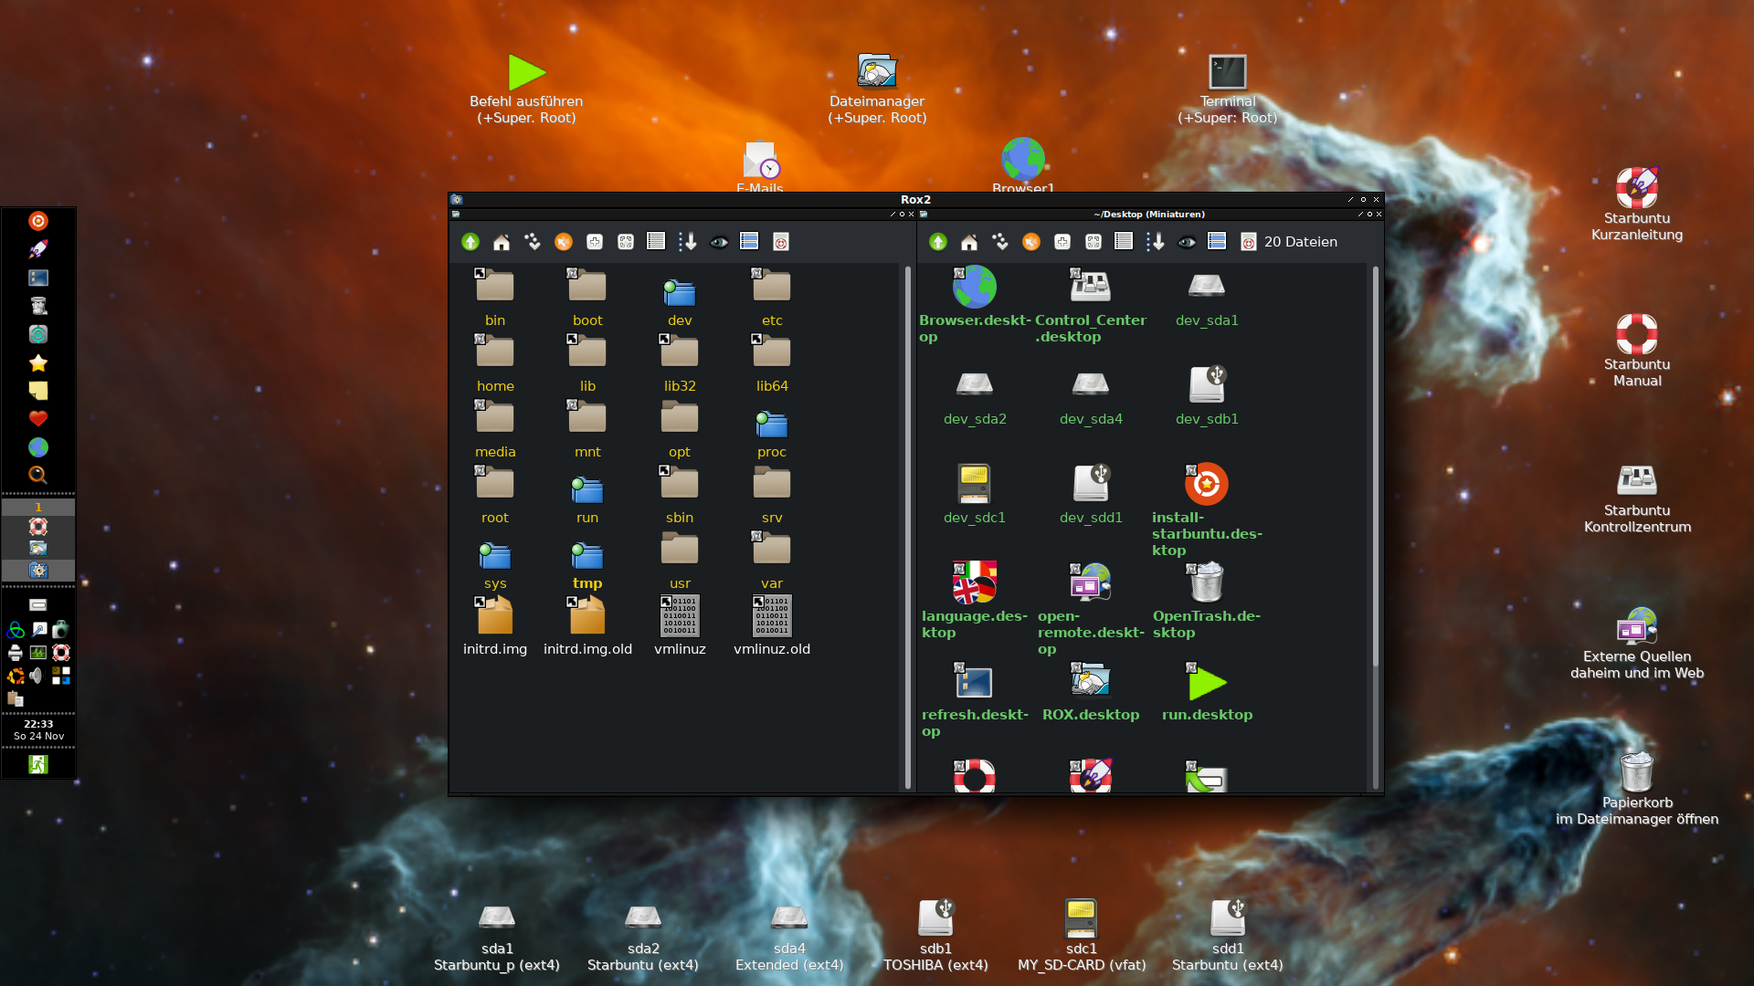Click the speaker volume icon in side panel
This screenshot has width=1754, height=986.
[x=37, y=676]
